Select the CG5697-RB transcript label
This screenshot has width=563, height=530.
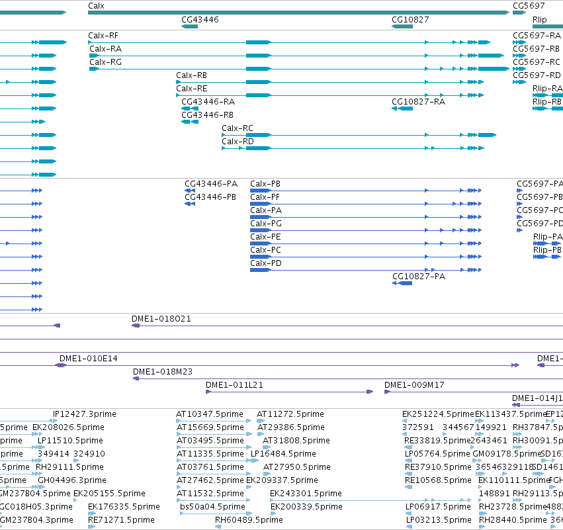(x=536, y=49)
